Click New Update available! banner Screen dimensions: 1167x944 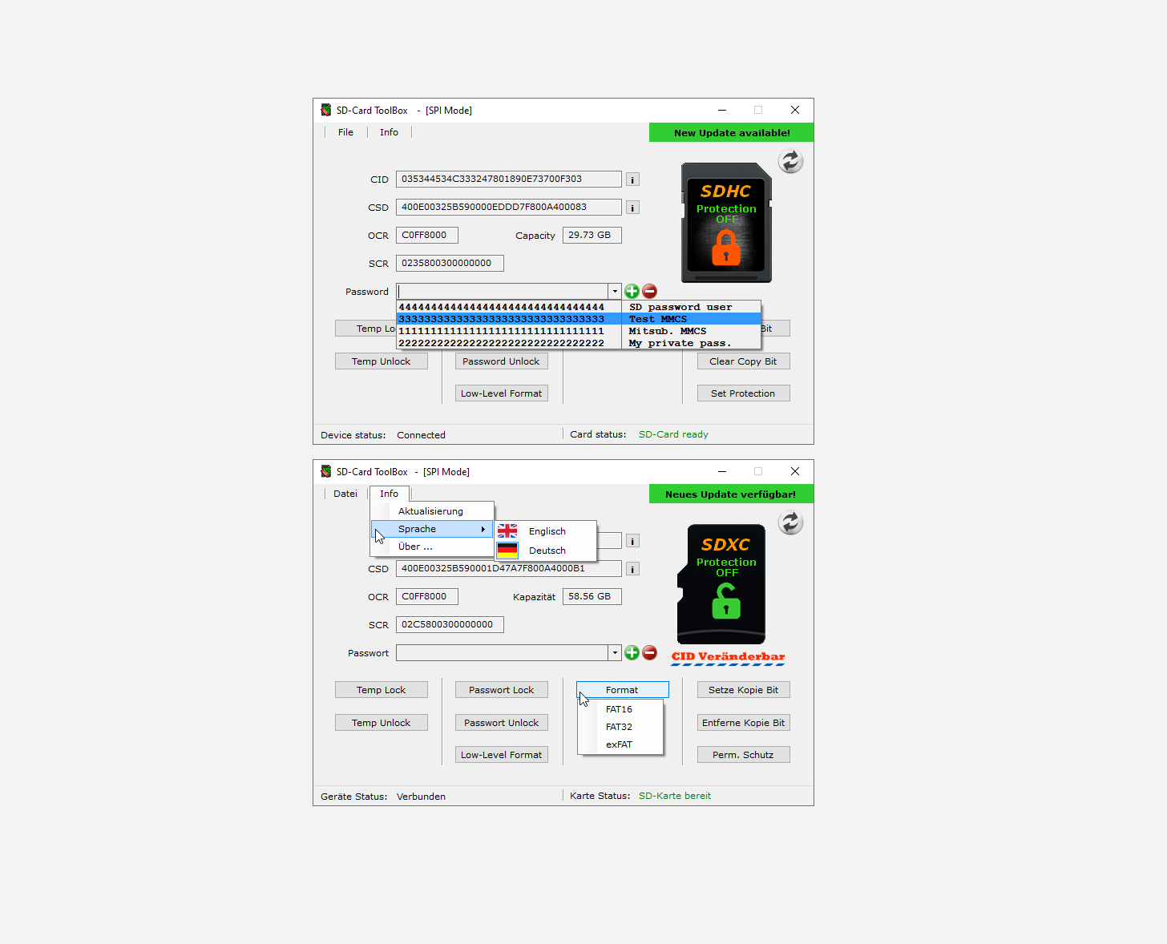pos(731,133)
